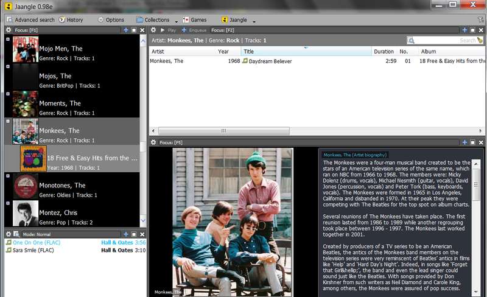This screenshot has height=297, width=487.
Task: Click the magnifier icon in the search box
Action: [411, 40]
